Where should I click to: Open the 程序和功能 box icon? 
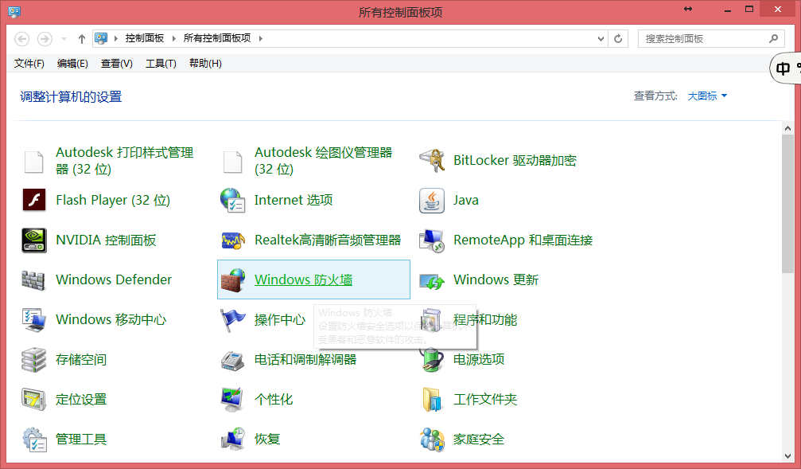(432, 319)
